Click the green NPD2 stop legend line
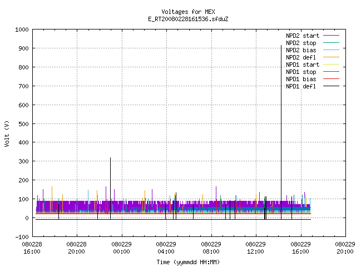 332,43
